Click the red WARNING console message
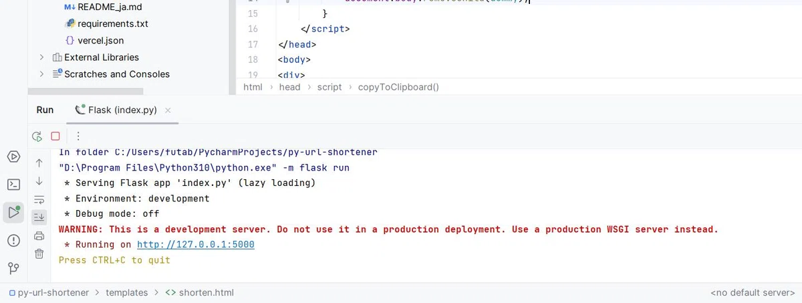802x303 pixels. pos(388,229)
